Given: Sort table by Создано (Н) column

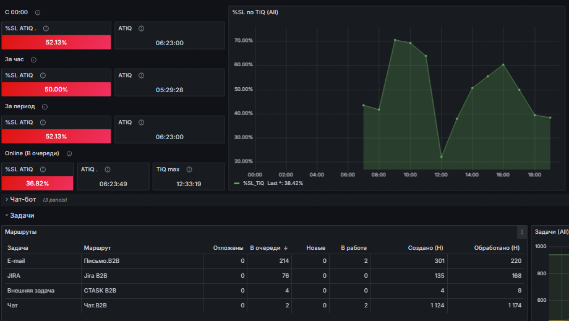Looking at the screenshot, I should click(426, 248).
